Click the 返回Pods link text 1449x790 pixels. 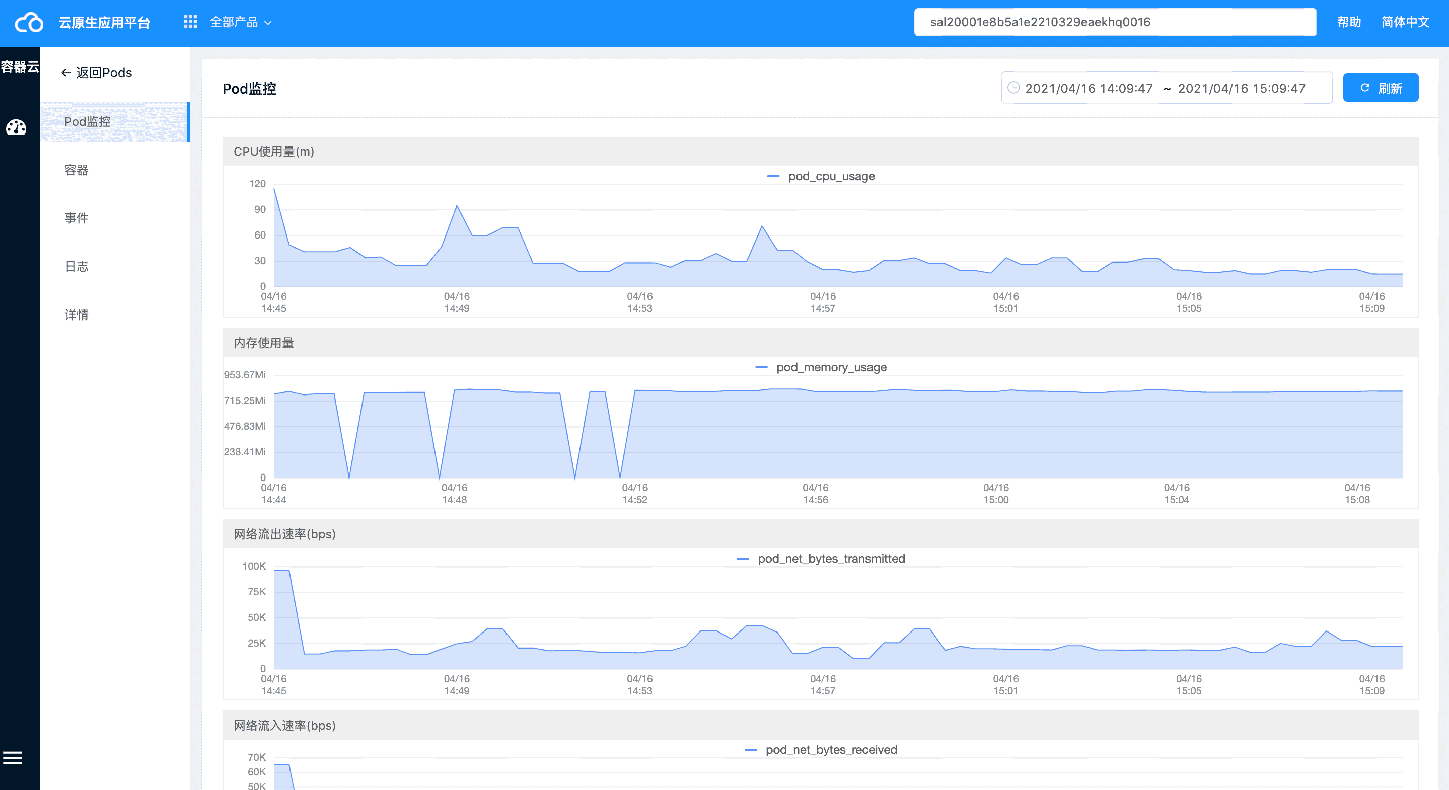point(104,73)
